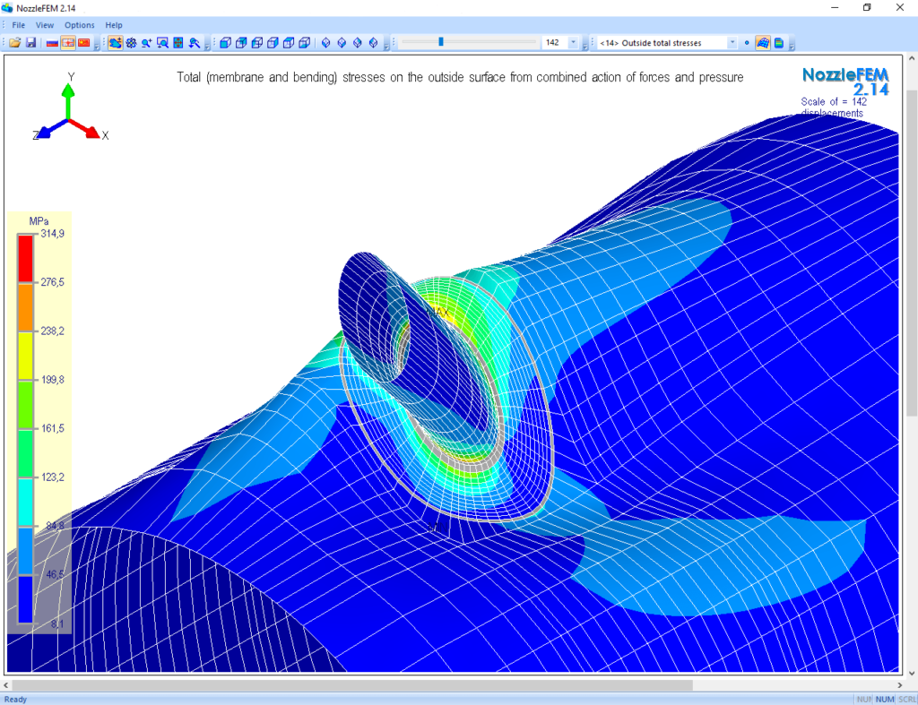Open the View menu
The width and height of the screenshot is (918, 705).
(x=45, y=25)
